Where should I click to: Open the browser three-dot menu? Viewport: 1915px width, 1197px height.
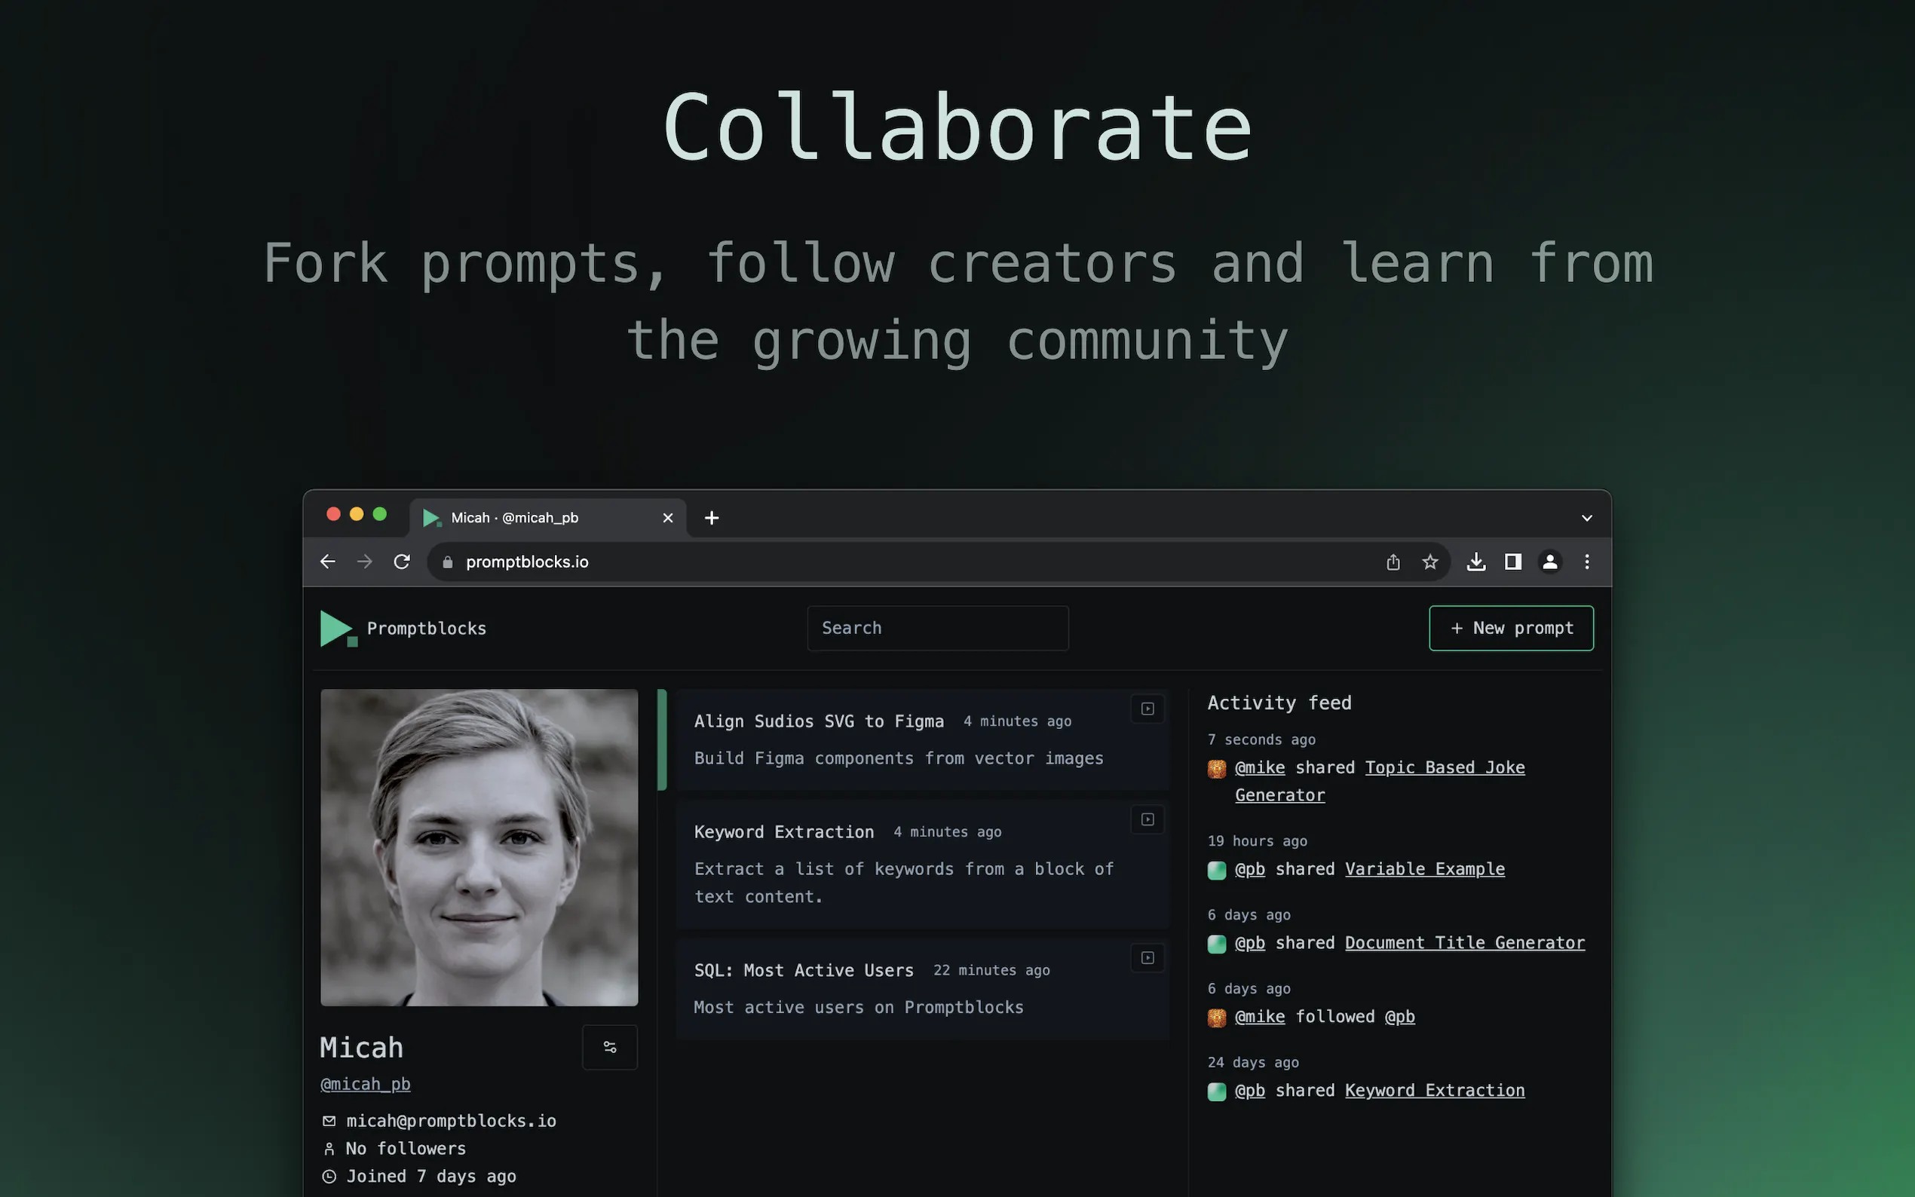tap(1587, 562)
